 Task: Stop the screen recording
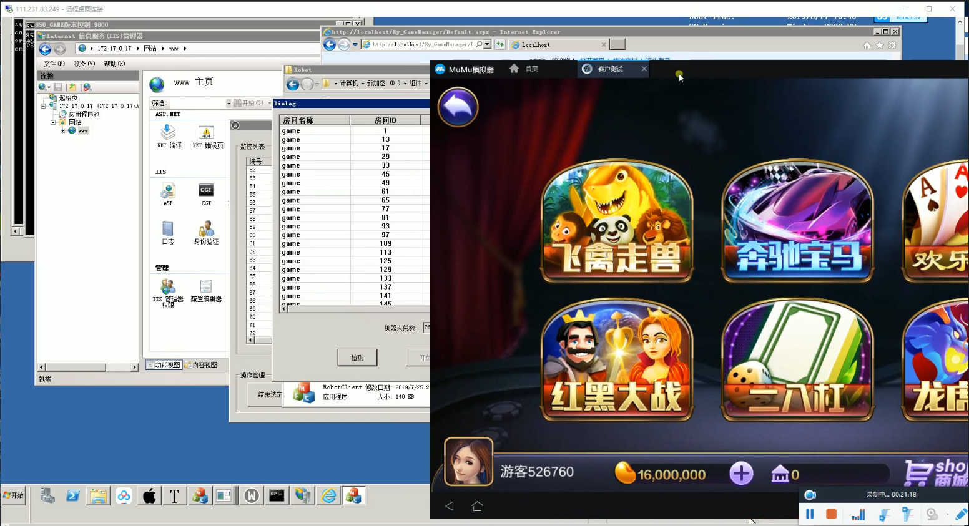tap(831, 514)
